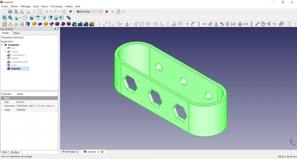Switch to the Vue properties tab
Viewport: 297px width, 159px height.
click(4, 152)
